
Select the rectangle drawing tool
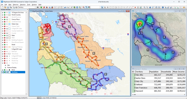[110, 7]
